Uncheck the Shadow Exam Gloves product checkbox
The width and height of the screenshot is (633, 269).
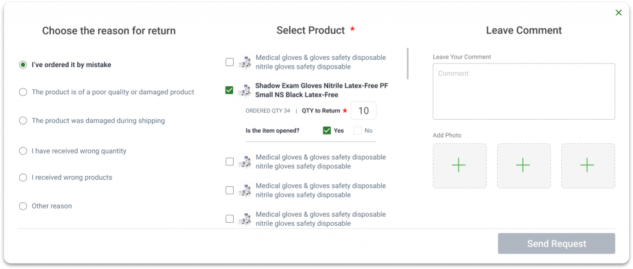click(x=229, y=91)
